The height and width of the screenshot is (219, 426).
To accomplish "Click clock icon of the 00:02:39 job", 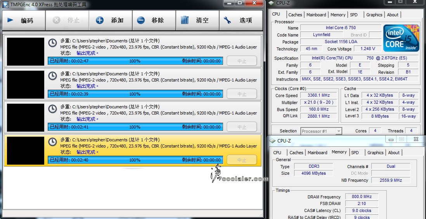I will coord(52,76).
